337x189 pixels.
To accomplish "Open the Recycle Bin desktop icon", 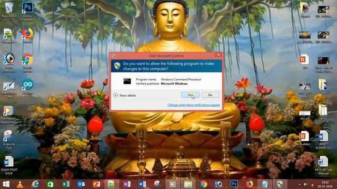I will 9,10.
